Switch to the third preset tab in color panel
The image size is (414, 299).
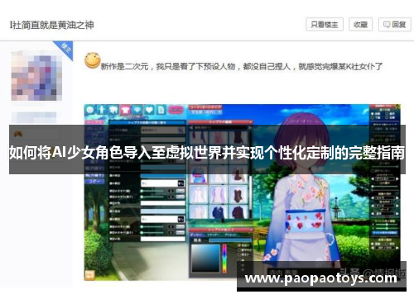click(229, 235)
